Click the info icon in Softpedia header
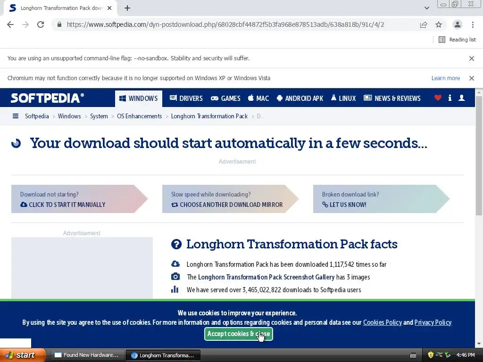483x362 pixels. click(450, 98)
